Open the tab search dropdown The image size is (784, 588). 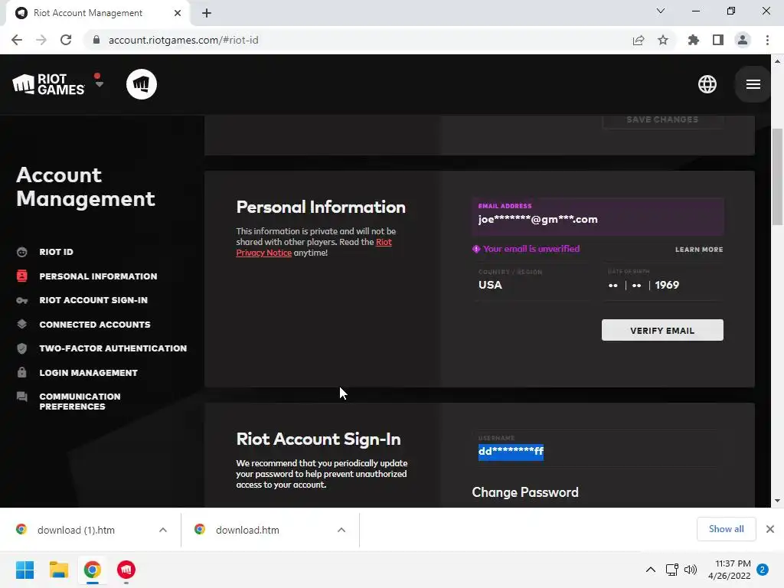click(661, 11)
